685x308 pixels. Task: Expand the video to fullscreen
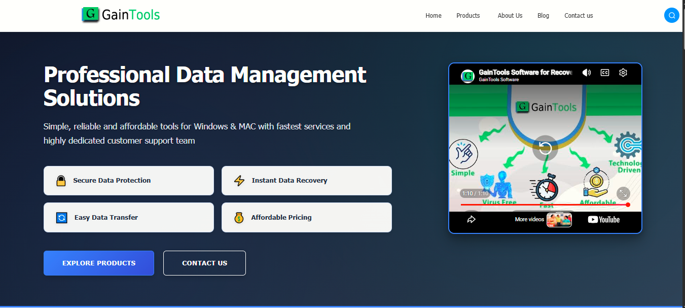(623, 193)
